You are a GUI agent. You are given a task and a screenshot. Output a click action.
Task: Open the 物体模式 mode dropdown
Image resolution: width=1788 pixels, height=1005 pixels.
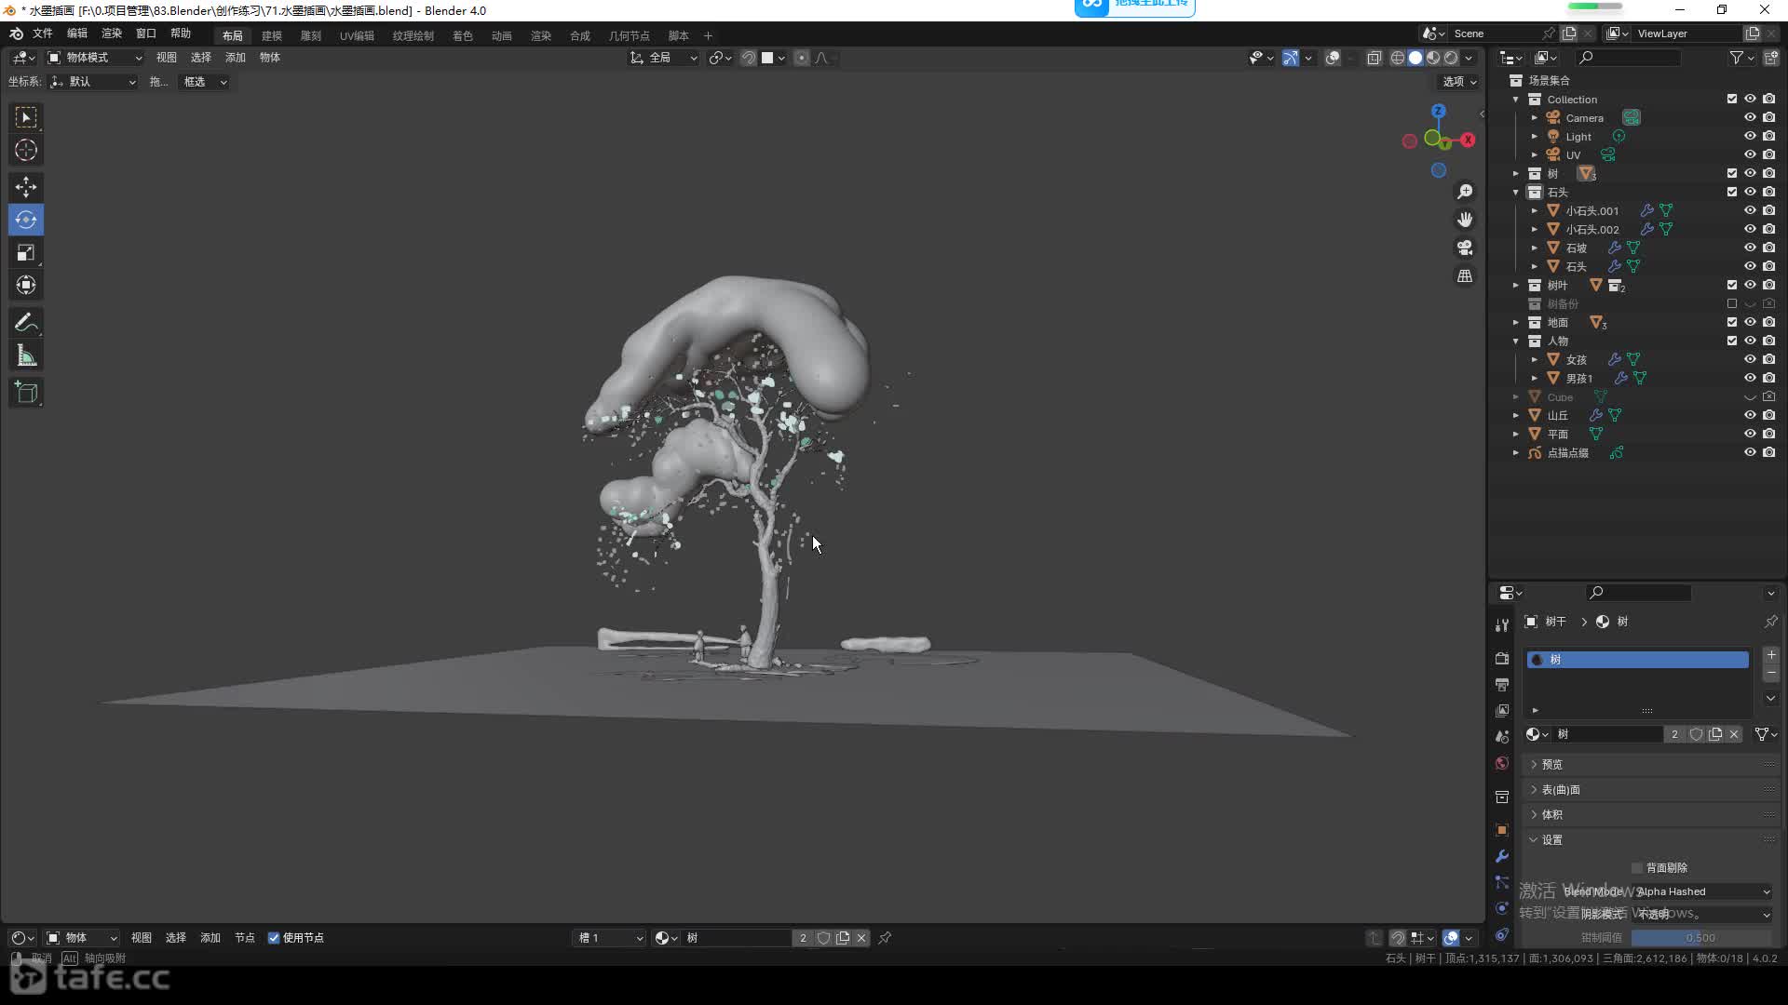95,58
